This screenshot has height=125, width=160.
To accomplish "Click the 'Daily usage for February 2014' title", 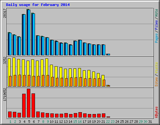I will [38, 5].
